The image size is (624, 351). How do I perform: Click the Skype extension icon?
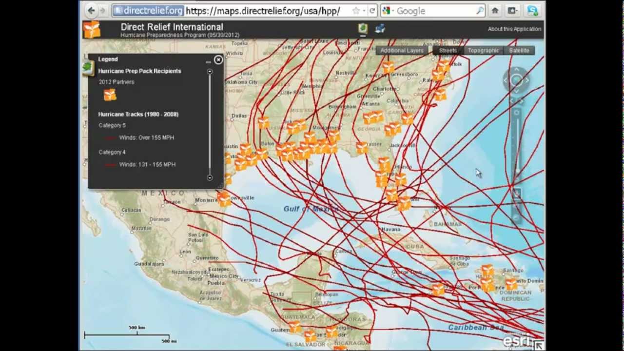tap(532, 10)
